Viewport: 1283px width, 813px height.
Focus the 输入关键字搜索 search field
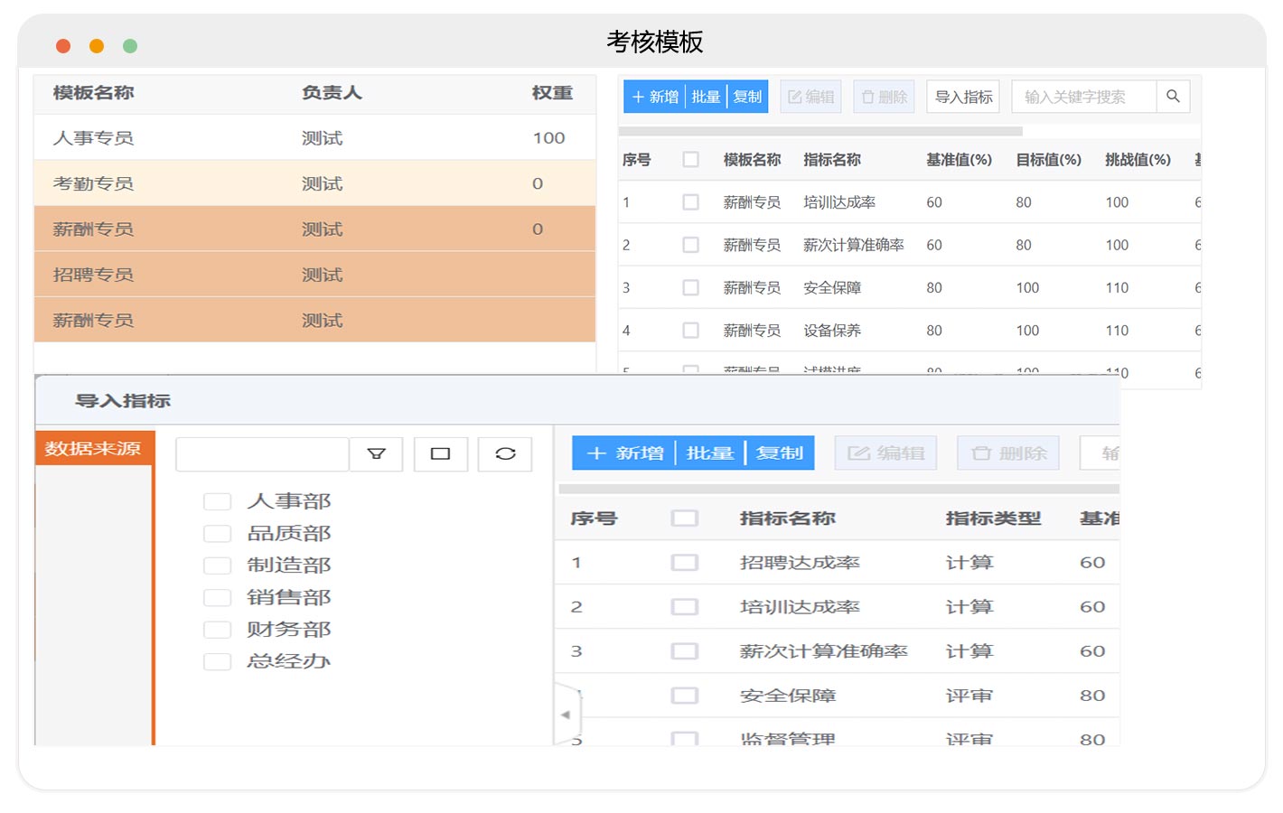[1084, 97]
